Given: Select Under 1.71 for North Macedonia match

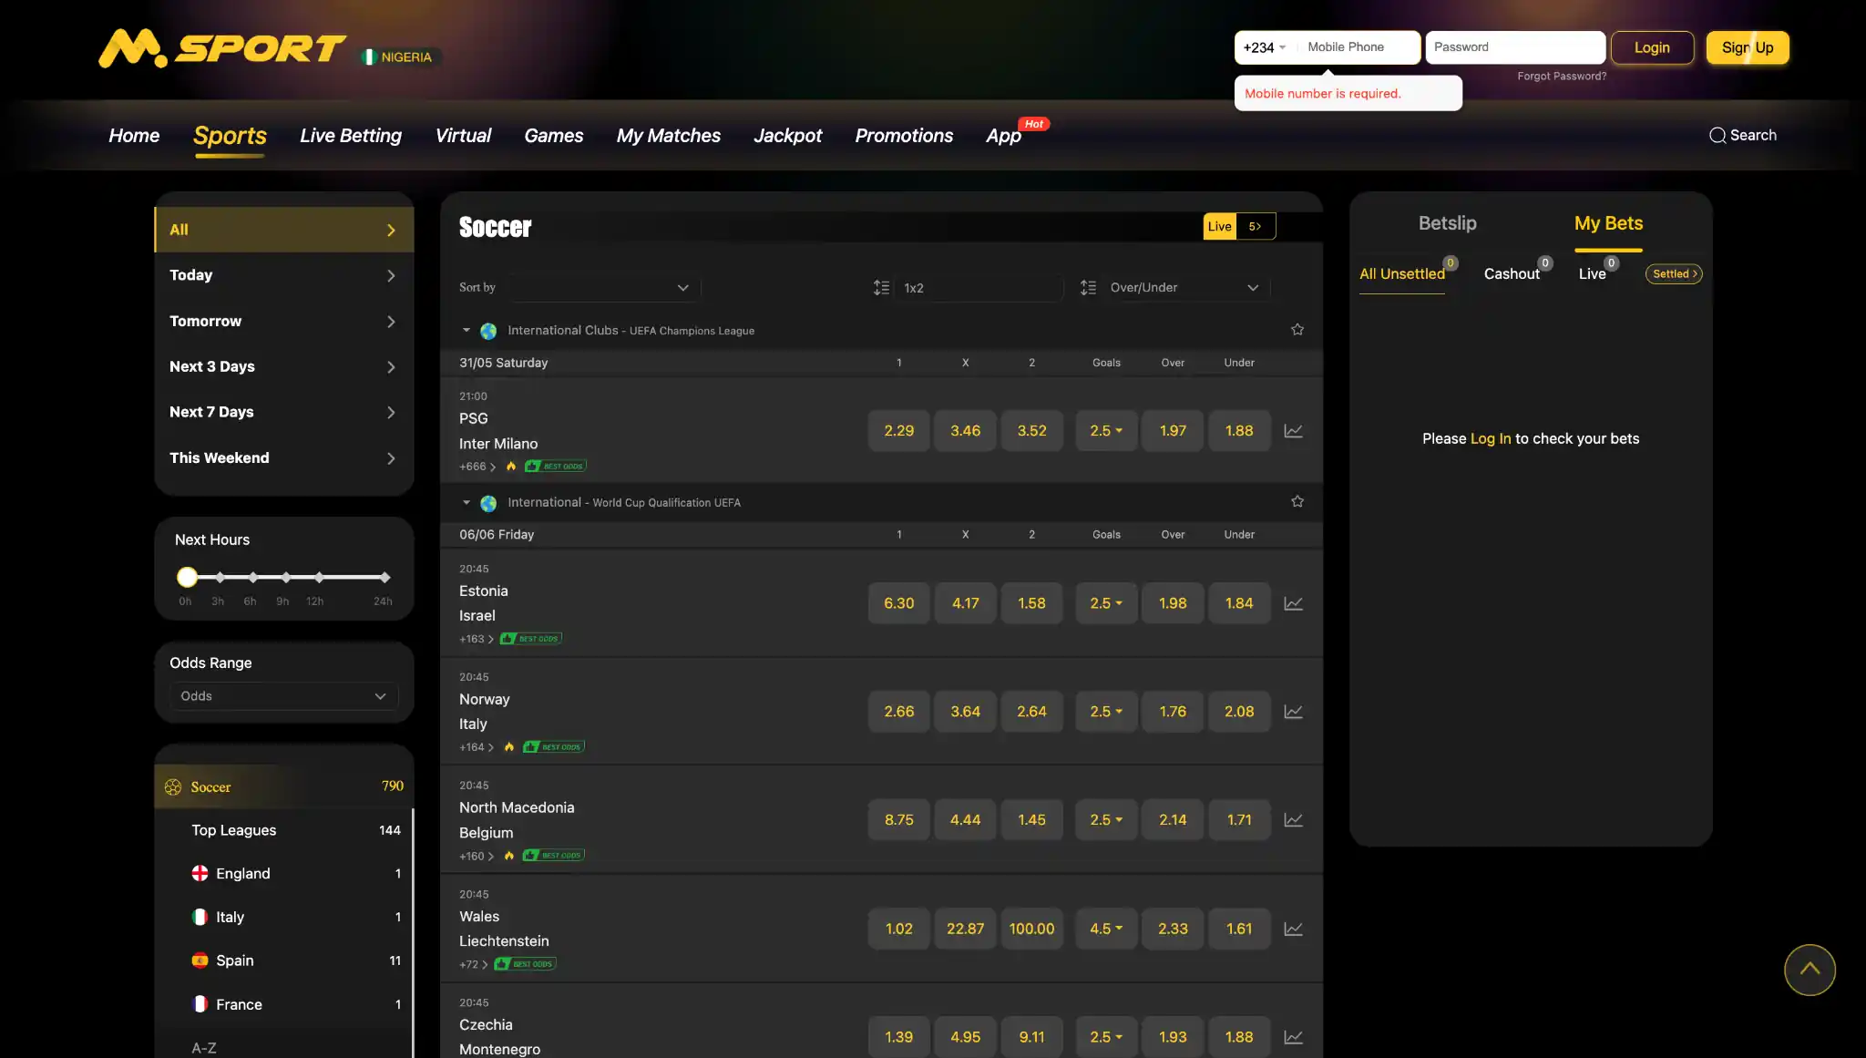Looking at the screenshot, I should click(x=1239, y=820).
